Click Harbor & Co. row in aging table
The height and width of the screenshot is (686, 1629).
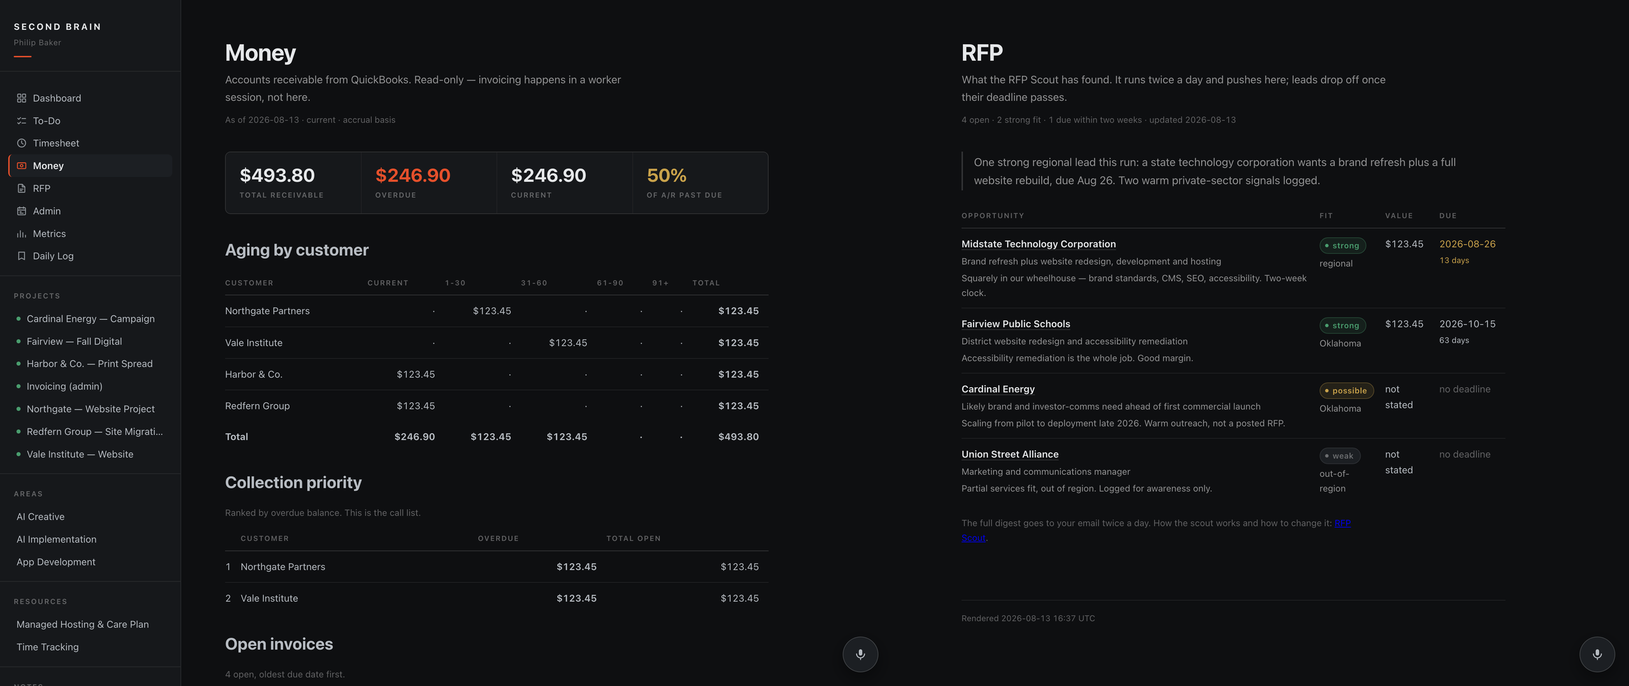point(496,374)
